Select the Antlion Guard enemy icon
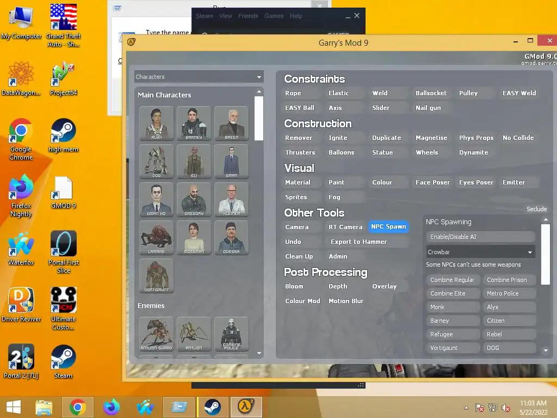557x418 pixels. [156, 334]
